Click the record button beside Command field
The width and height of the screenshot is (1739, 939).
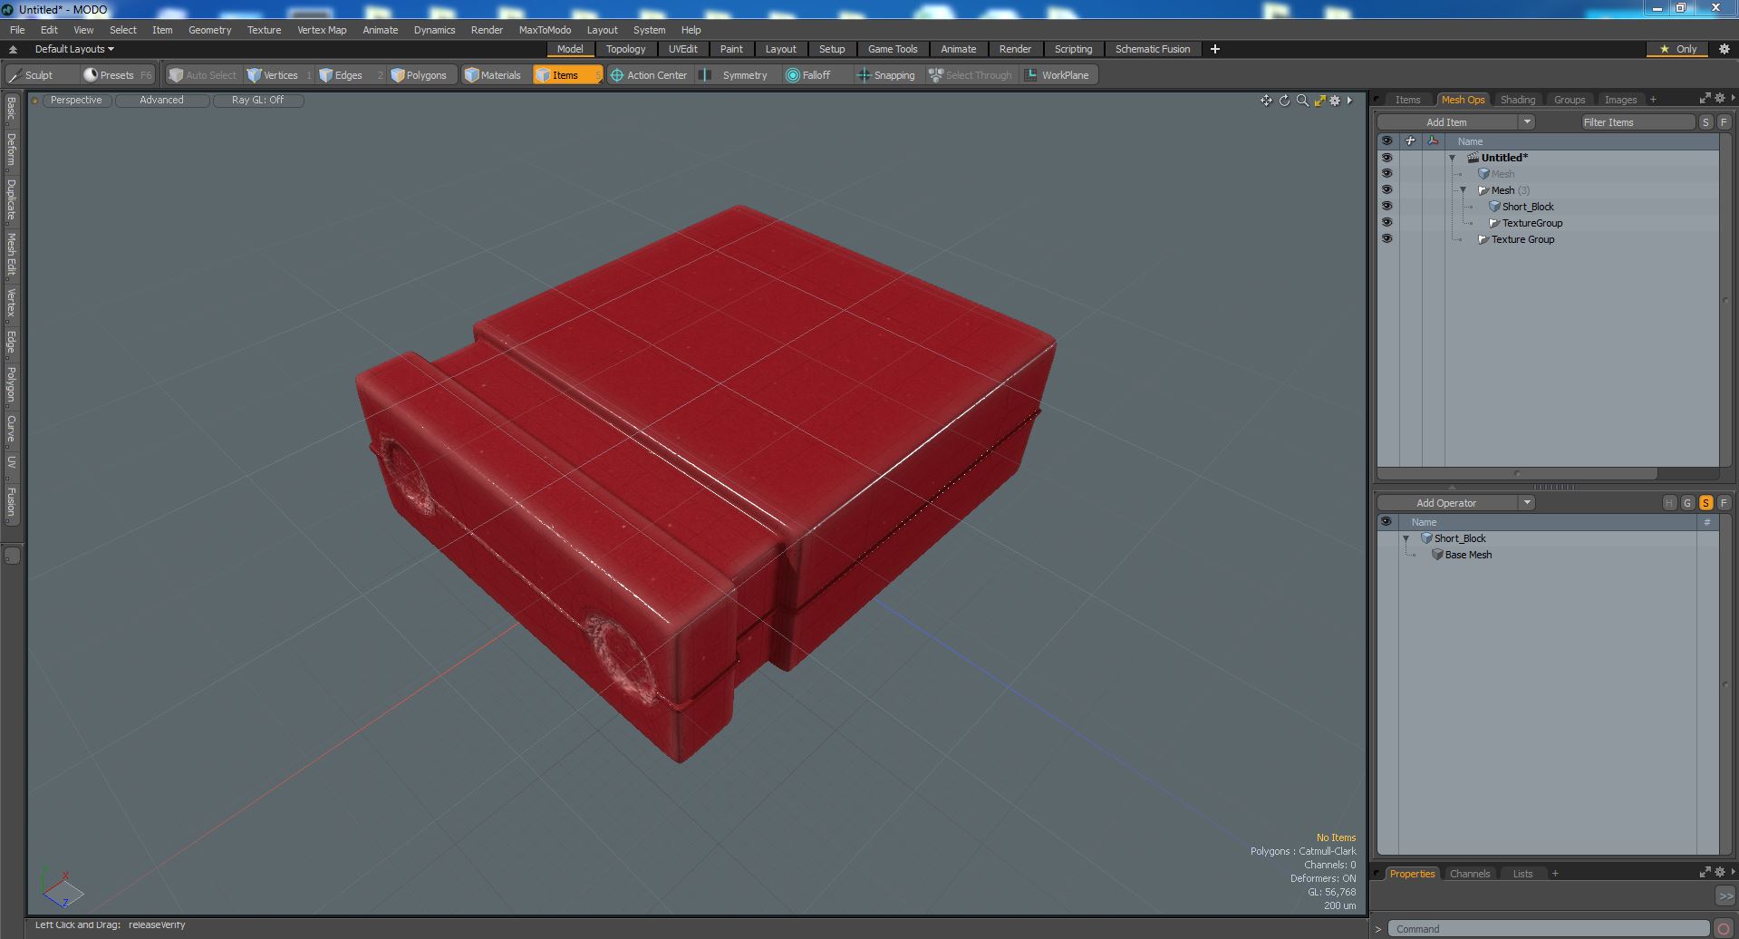click(1724, 929)
